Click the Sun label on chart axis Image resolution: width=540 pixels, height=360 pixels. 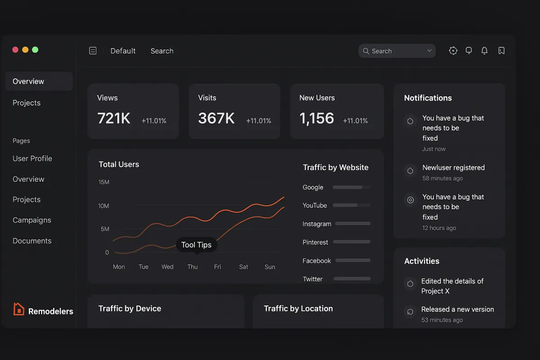[270, 267]
